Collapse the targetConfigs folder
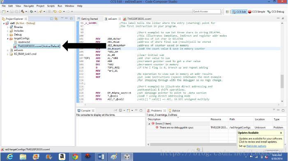Screen dimensions: 288x161 [8, 39]
